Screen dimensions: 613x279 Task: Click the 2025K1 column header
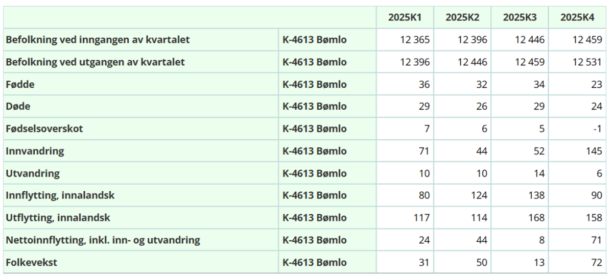[x=405, y=17]
